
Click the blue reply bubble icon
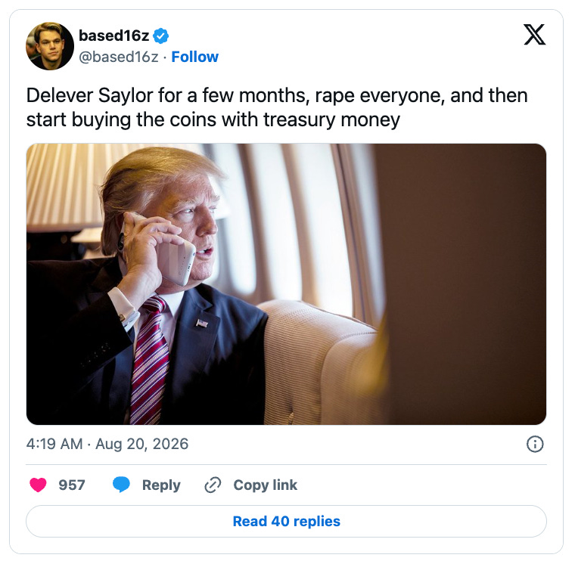(x=121, y=485)
